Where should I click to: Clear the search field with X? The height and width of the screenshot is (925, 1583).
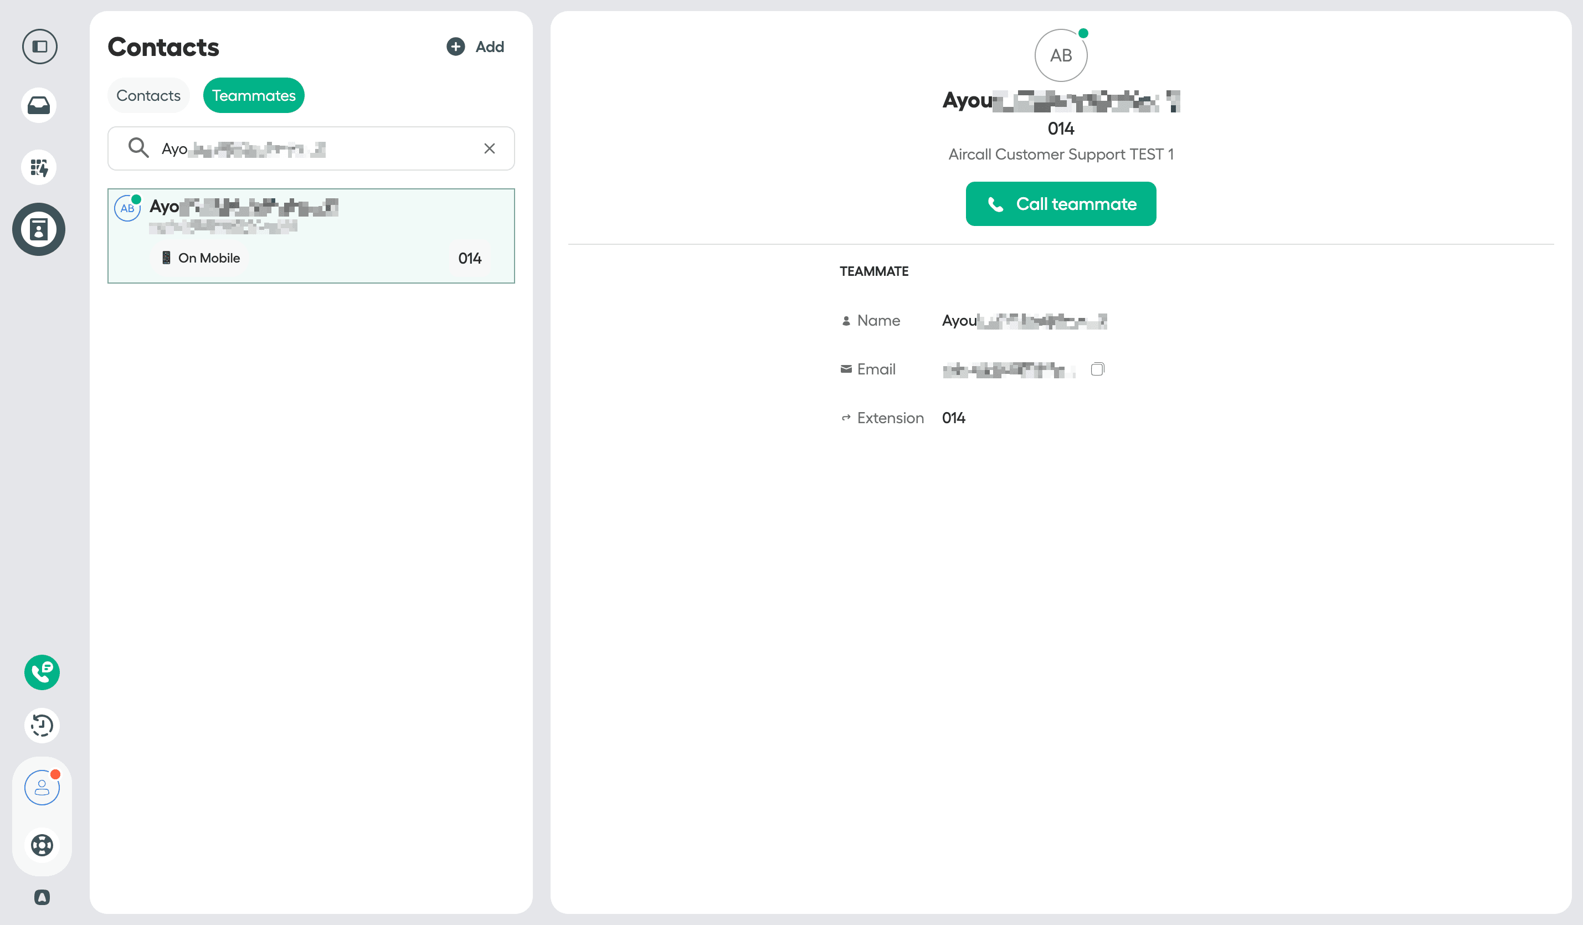pyautogui.click(x=489, y=148)
